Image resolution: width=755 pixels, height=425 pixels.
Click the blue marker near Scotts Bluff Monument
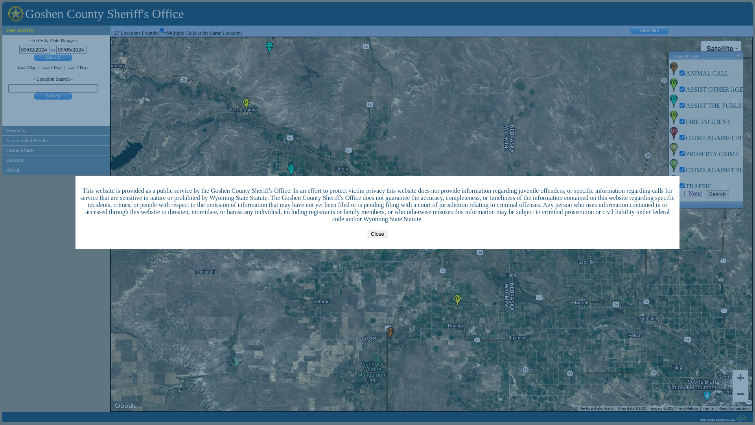[707, 396]
